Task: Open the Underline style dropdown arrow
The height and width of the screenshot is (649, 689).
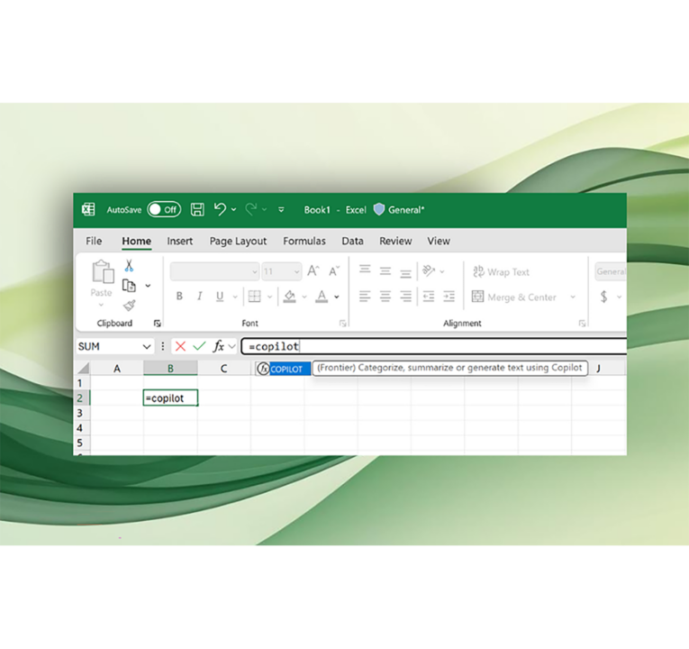Action: coord(236,297)
